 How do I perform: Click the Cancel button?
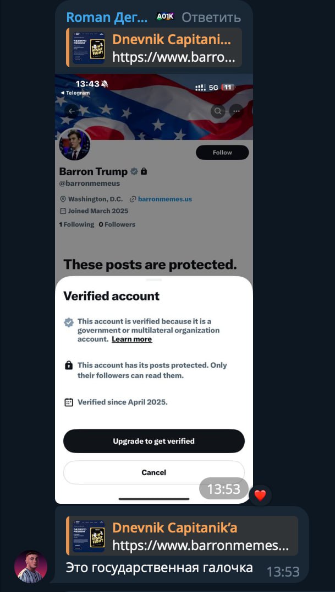click(153, 472)
